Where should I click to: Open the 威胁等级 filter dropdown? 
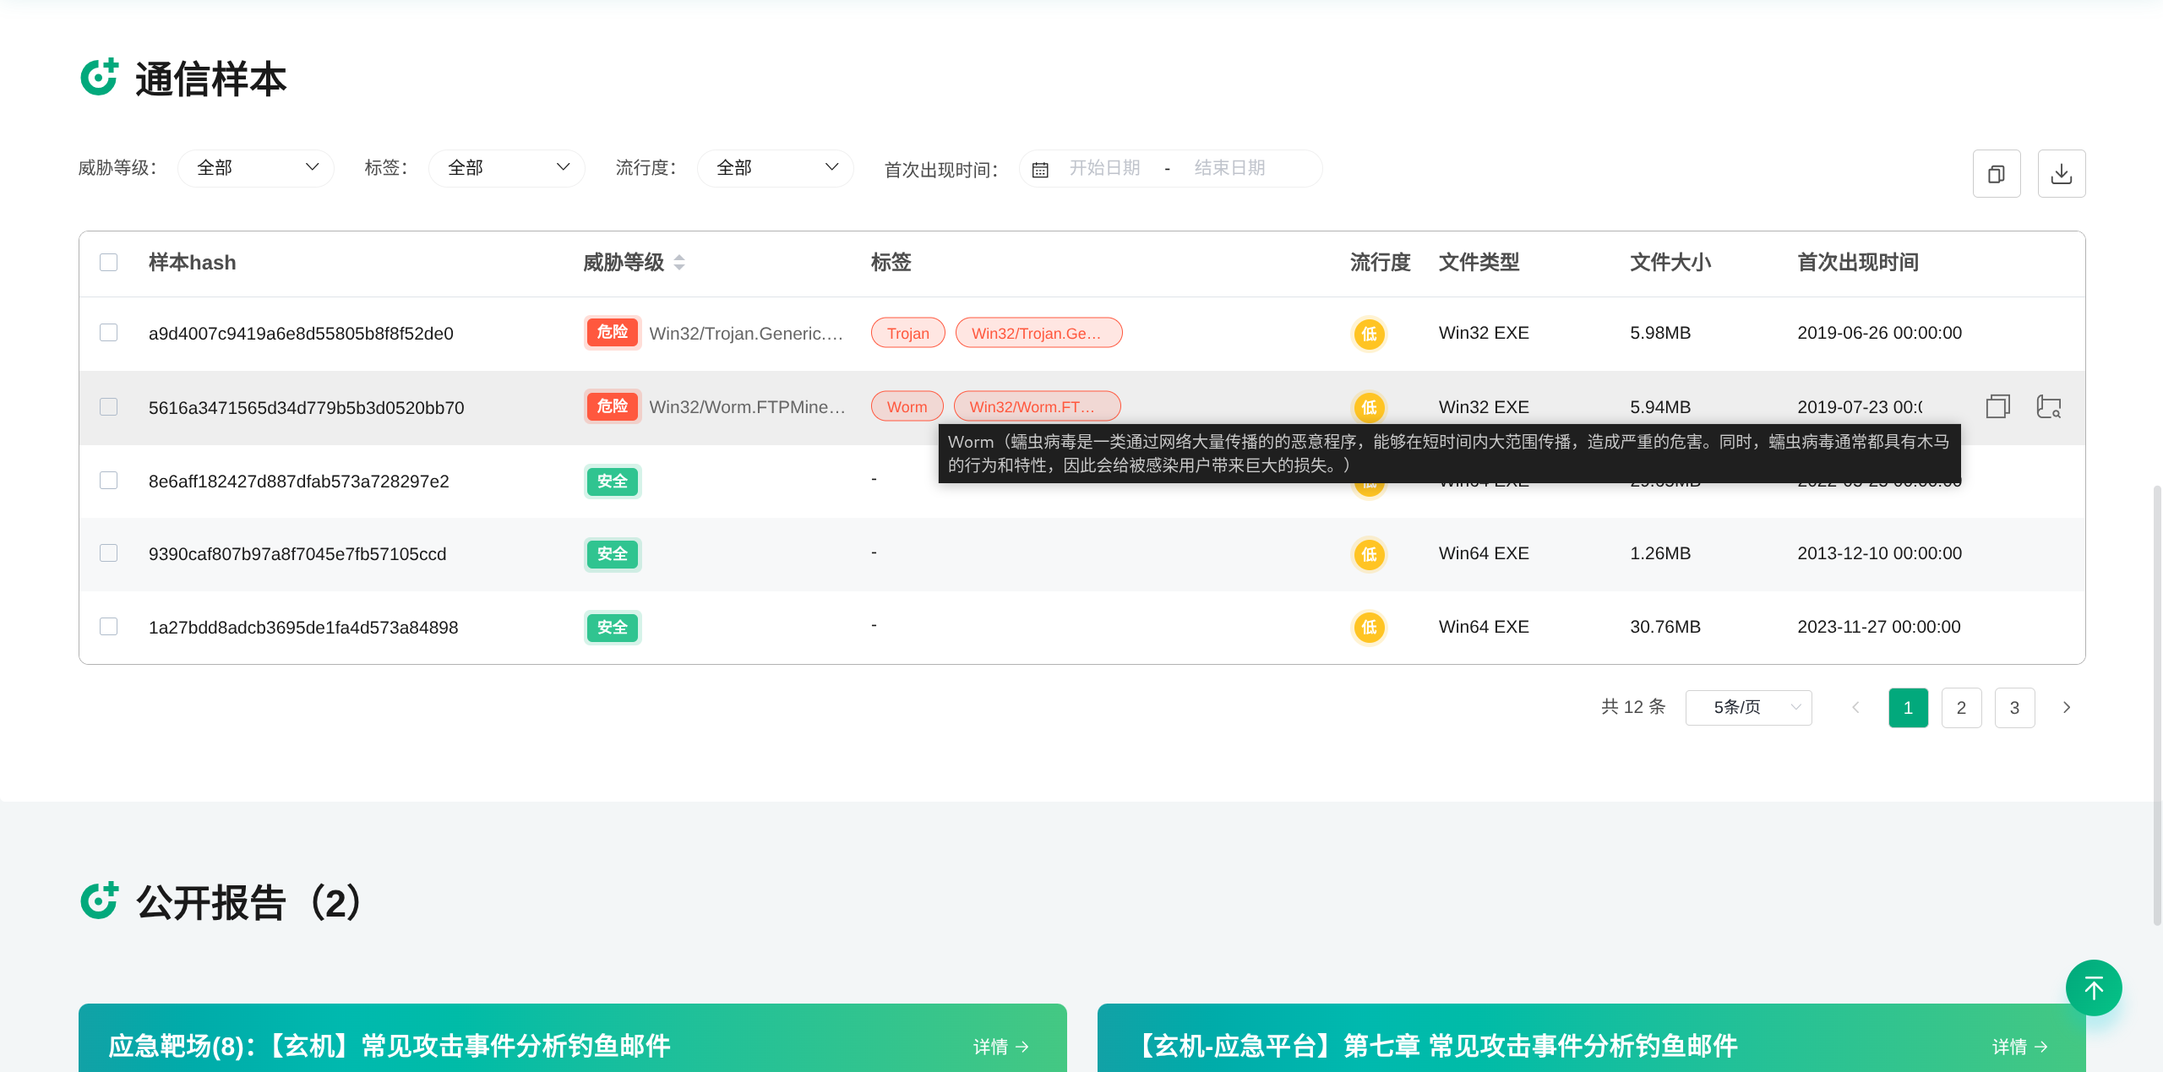pyautogui.click(x=256, y=168)
